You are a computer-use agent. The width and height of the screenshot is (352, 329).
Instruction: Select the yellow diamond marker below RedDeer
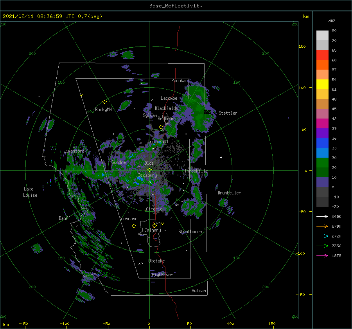tap(161, 127)
